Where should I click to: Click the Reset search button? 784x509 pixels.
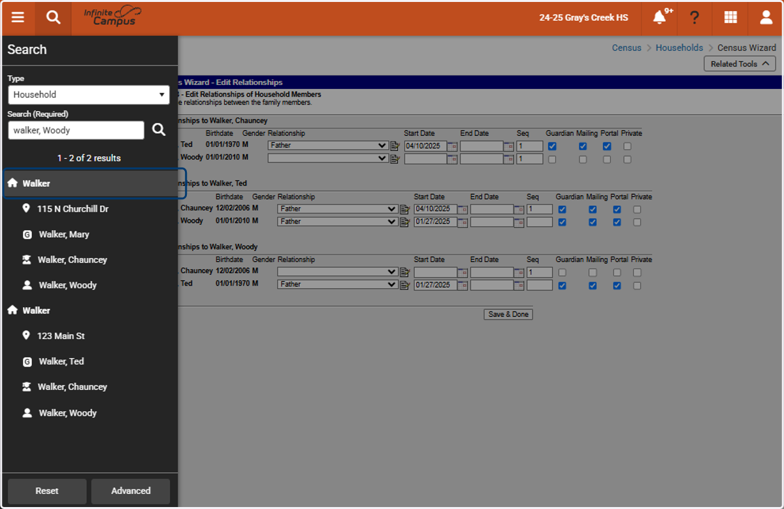click(x=47, y=491)
